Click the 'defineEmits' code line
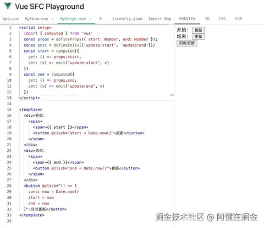The height and width of the screenshot is (228, 264). click(x=89, y=45)
